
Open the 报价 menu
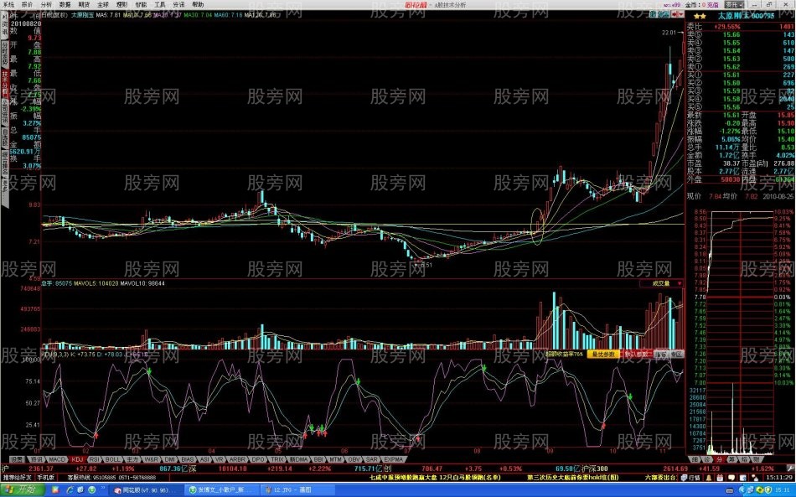pyautogui.click(x=27, y=4)
